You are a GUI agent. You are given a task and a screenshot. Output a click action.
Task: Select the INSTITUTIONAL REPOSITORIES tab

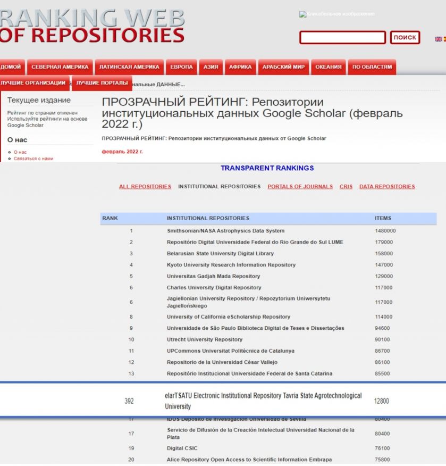[x=219, y=187]
